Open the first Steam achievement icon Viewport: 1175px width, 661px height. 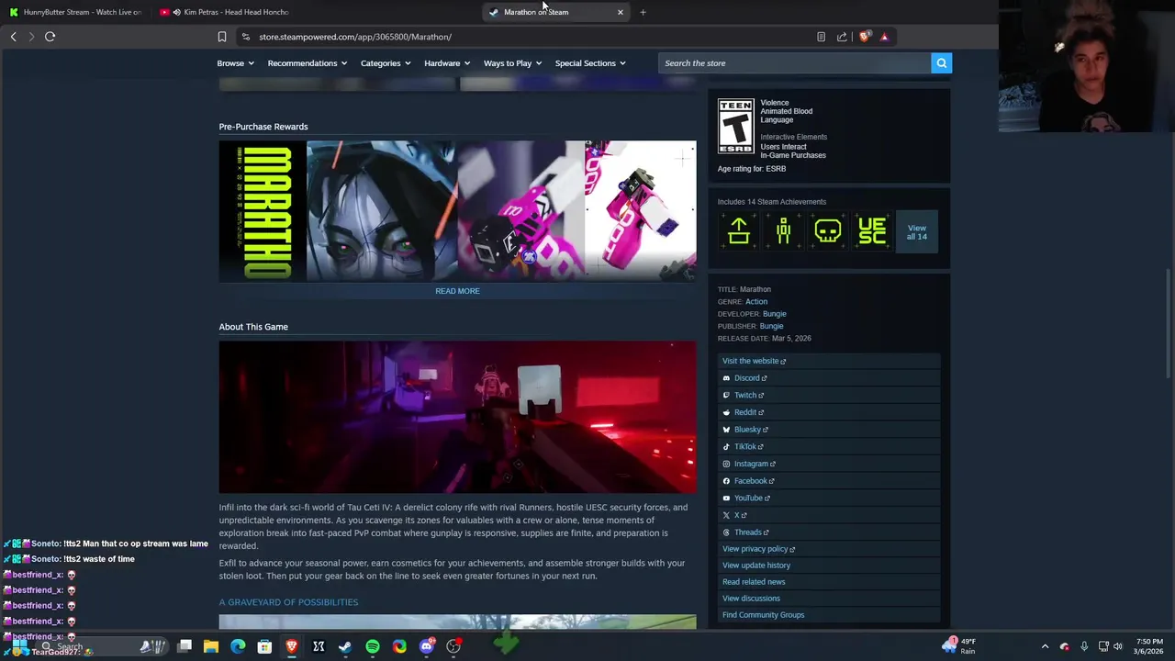739,230
